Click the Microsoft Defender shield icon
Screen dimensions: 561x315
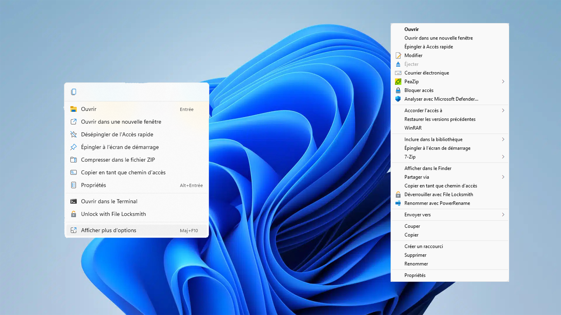coord(398,99)
